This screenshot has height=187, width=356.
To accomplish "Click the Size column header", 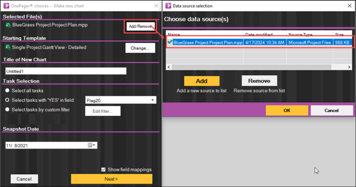I will [x=343, y=35].
